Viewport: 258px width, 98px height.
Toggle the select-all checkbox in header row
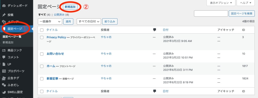coord(42,30)
